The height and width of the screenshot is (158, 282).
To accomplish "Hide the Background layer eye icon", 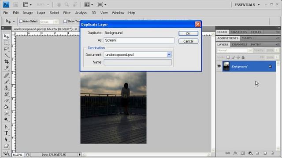I will [x=219, y=66].
